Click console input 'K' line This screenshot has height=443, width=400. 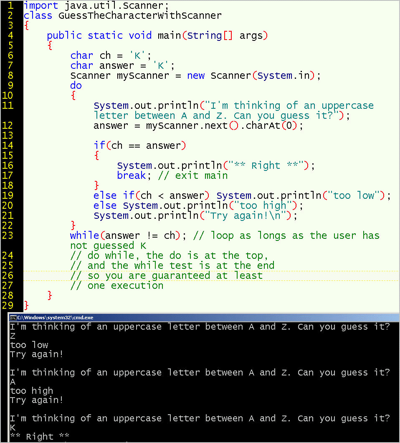coord(13,428)
